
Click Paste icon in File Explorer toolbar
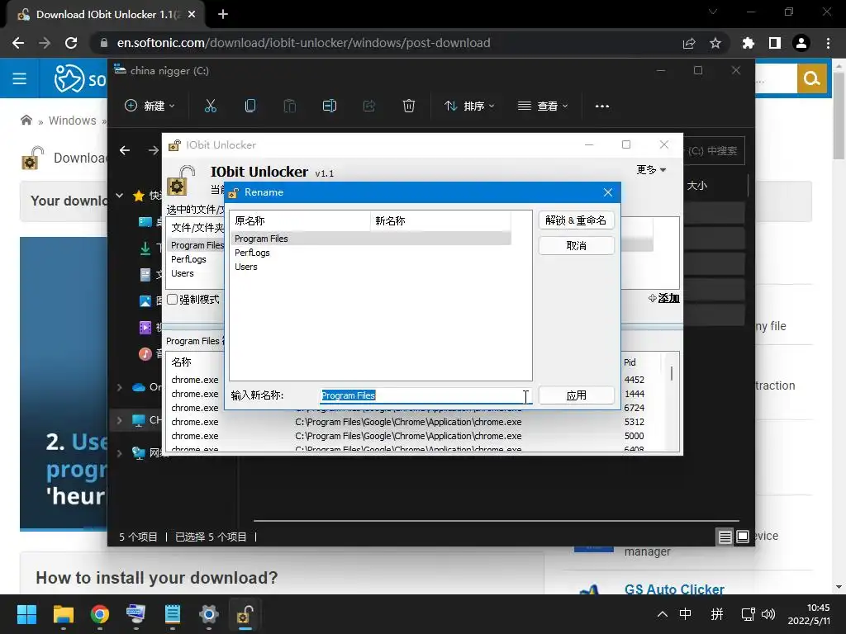[x=290, y=106]
